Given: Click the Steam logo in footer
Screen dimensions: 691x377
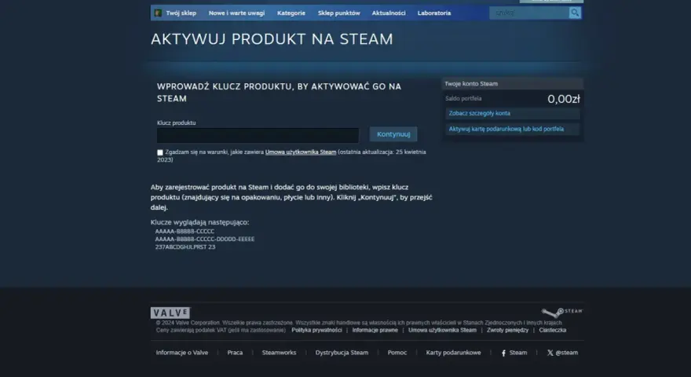Looking at the screenshot, I should (562, 312).
